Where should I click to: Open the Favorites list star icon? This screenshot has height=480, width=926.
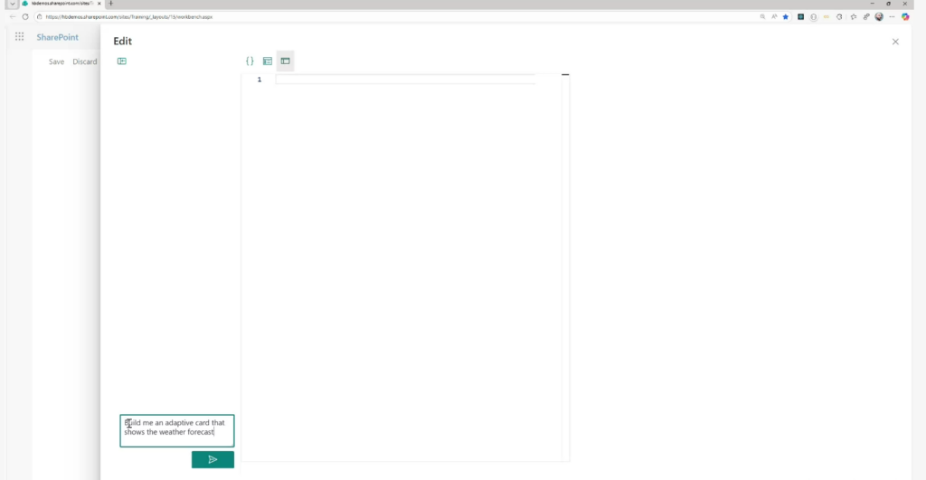pos(854,16)
